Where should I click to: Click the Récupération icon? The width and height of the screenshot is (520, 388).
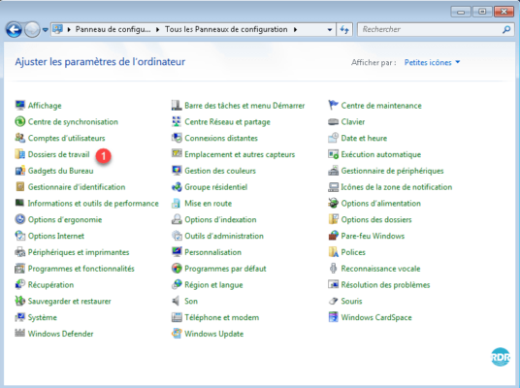20,284
